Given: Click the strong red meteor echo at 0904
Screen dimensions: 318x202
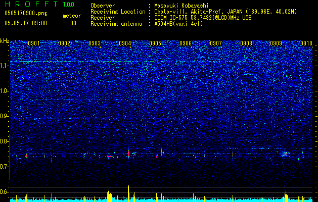Looking at the screenshot, I should [128, 154].
